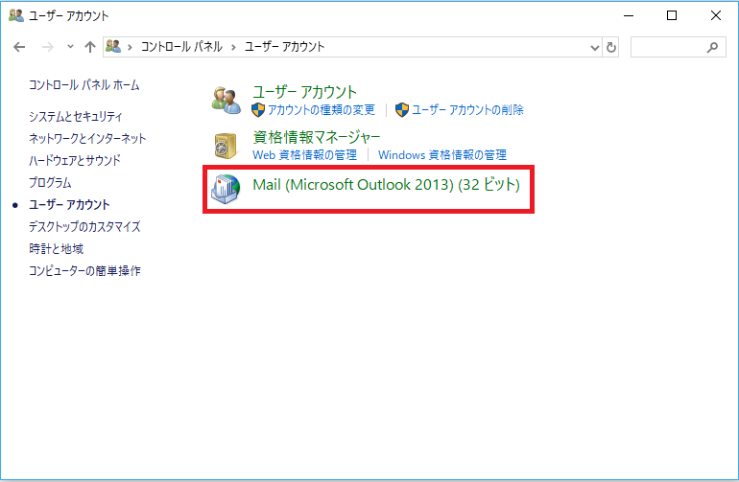
Task: Open Web 資格情報の管理 link
Action: 304,155
